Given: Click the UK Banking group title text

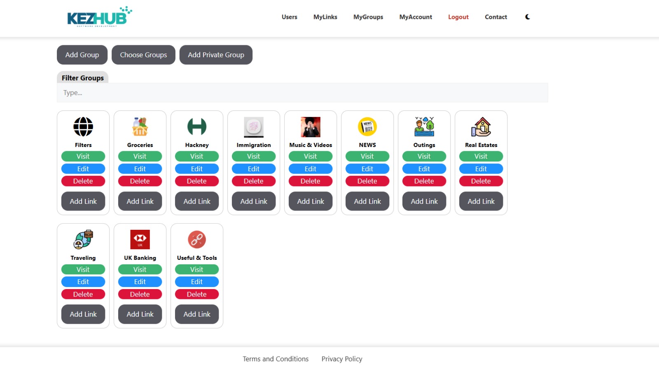Looking at the screenshot, I should click(x=140, y=258).
